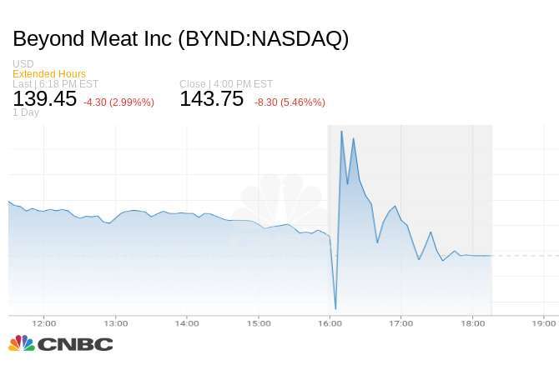Click the 18:00 time axis label
Viewport: 559px width, 375px height.
[473, 323]
